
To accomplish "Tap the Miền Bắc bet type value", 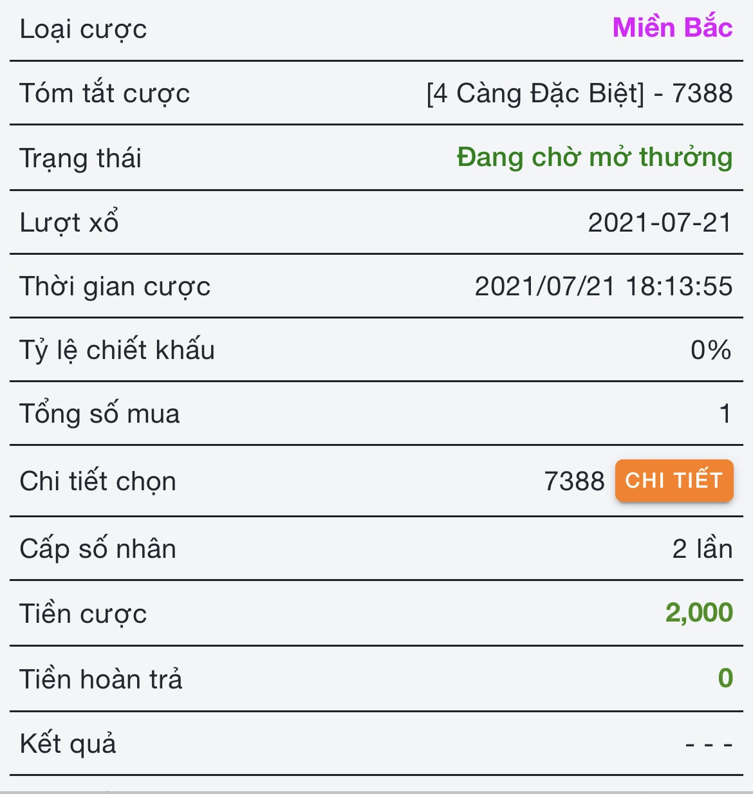I will tap(672, 28).
